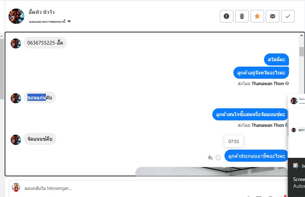
Task: Click sender avatar beside ขอนแก่นคับ message
Action: pos(16,98)
